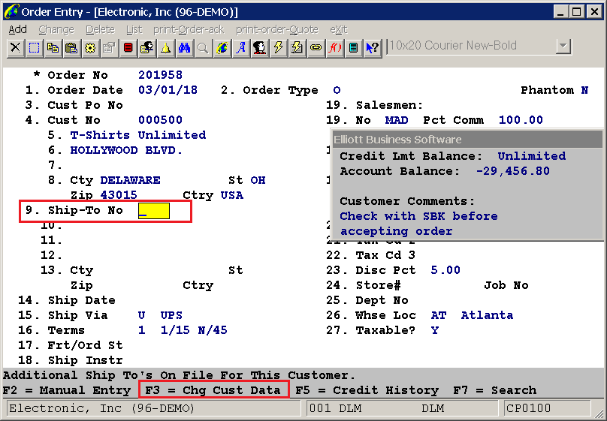
Task: Click the Elliott Business Software popup title
Action: click(x=397, y=140)
